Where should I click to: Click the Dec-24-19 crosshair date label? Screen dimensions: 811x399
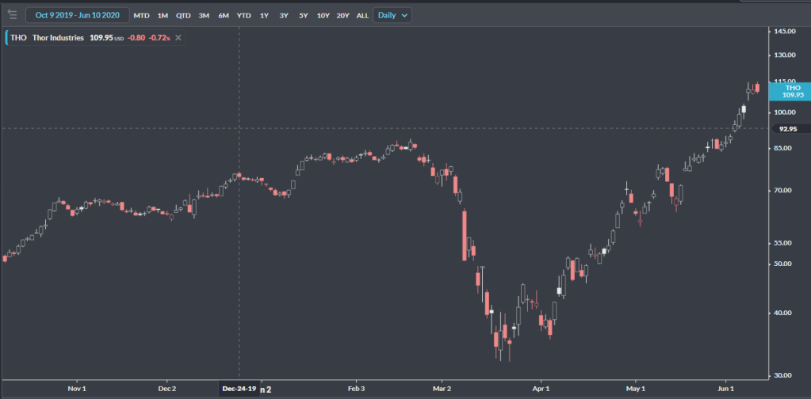tap(239, 389)
